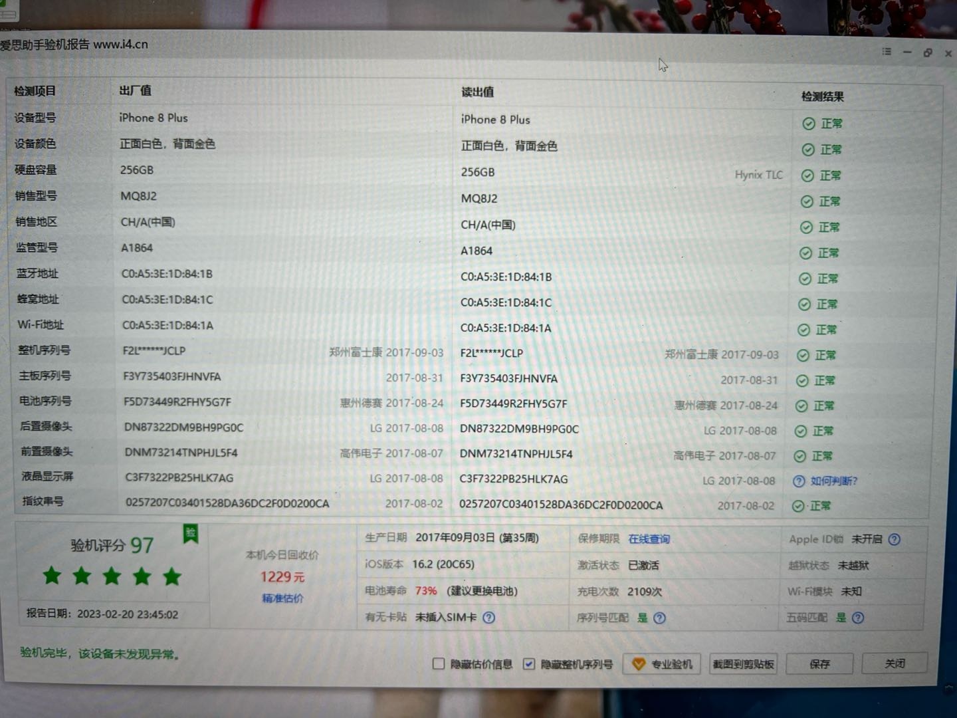Select the 已激活 activation status
The width and height of the screenshot is (957, 718).
643,565
